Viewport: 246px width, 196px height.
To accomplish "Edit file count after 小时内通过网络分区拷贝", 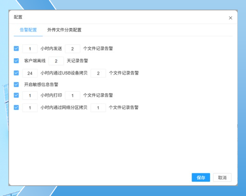I will click(98, 108).
